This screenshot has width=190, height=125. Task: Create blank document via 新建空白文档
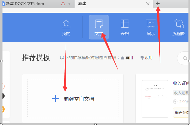pyautogui.click(x=73, y=99)
